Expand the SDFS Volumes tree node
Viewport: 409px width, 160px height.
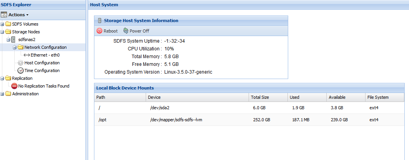2,24
